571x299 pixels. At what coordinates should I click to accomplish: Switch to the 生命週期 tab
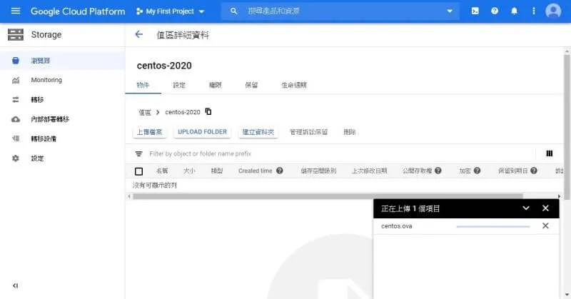point(293,85)
